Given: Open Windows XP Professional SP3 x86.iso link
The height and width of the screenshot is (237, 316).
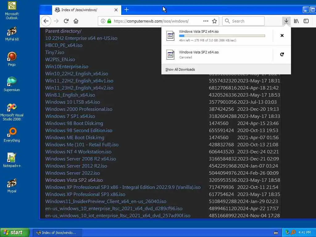Looking at the screenshot, I should [x=85, y=194].
